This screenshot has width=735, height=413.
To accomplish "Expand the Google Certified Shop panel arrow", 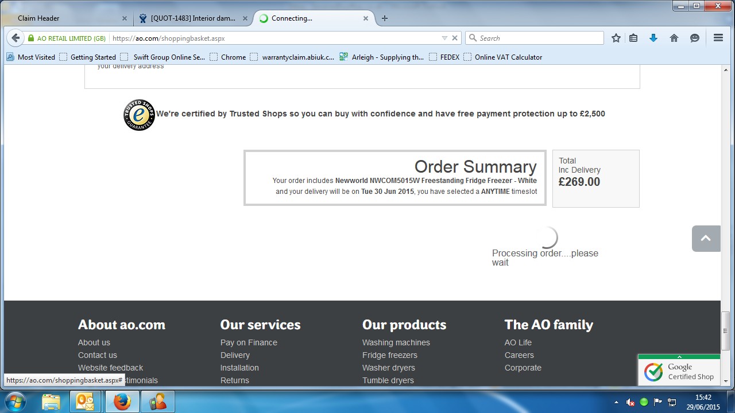I will 679,357.
